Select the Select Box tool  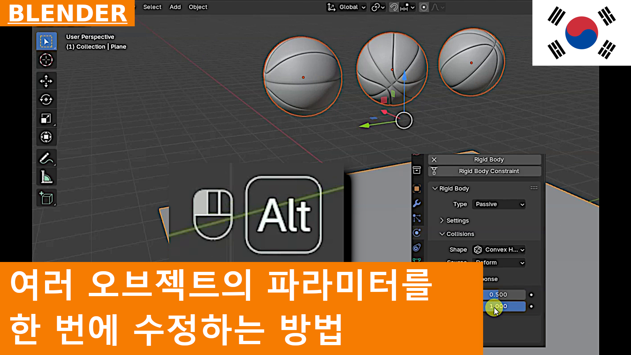tap(46, 41)
